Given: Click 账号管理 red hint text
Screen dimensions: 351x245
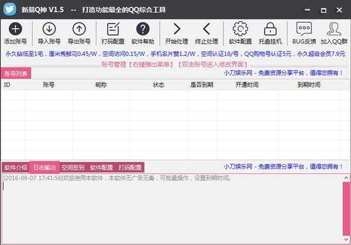Looking at the screenshot, I should tap(174, 65).
